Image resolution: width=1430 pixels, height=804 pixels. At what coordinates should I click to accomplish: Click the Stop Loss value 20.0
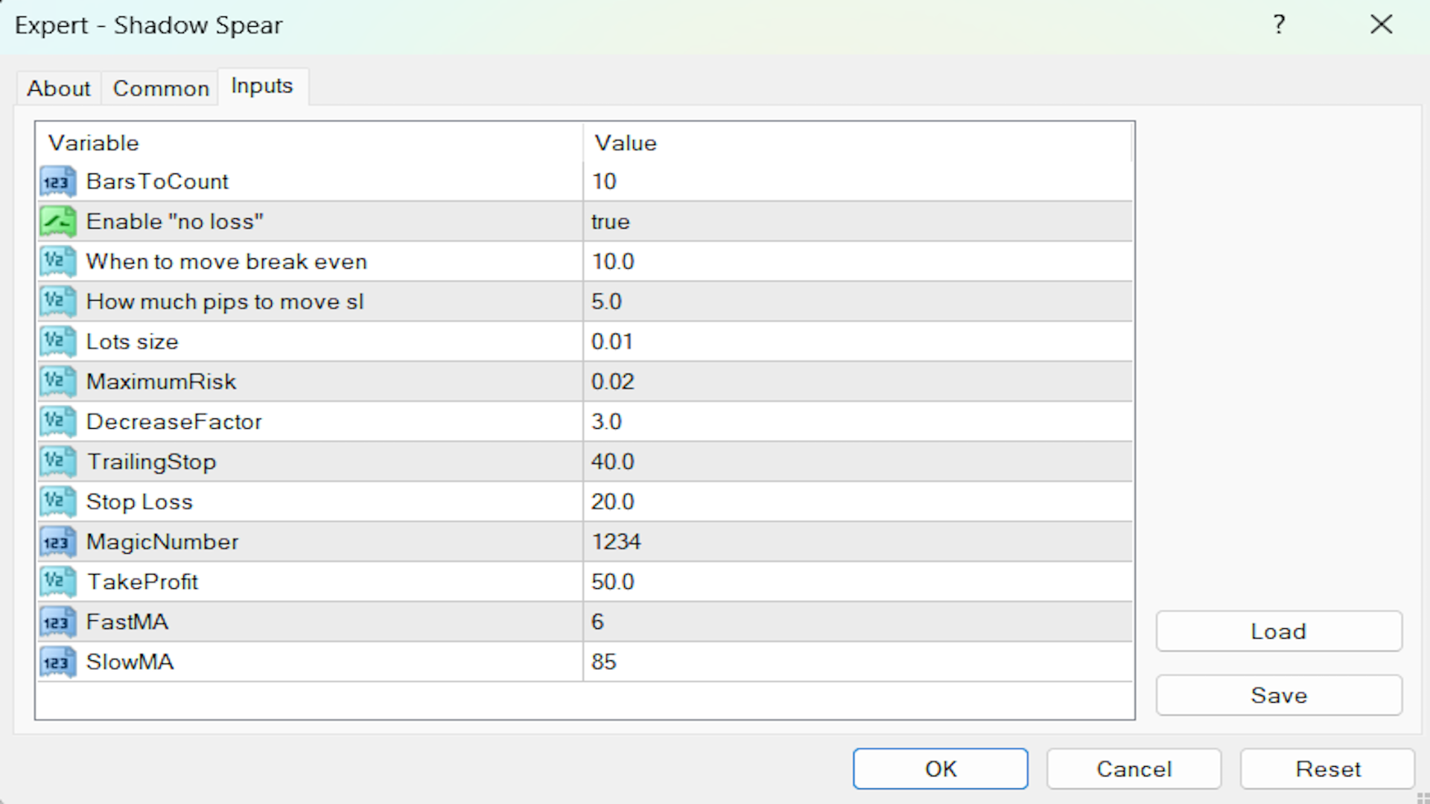point(613,502)
